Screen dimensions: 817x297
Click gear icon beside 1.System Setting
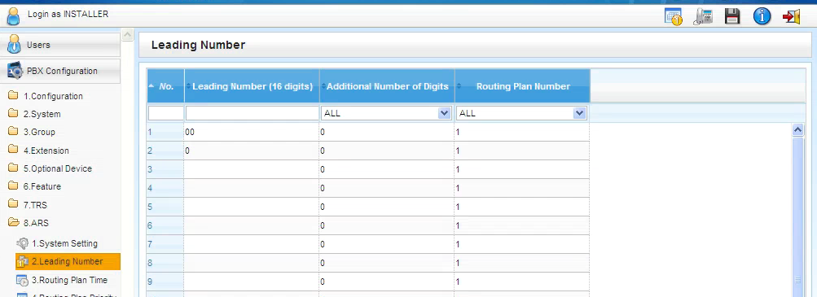coord(23,243)
